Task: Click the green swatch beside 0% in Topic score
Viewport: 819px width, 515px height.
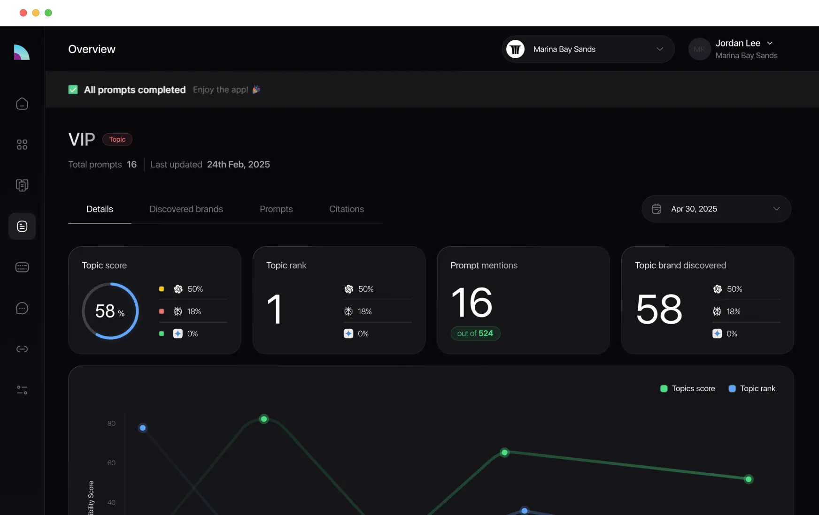Action: [162, 333]
